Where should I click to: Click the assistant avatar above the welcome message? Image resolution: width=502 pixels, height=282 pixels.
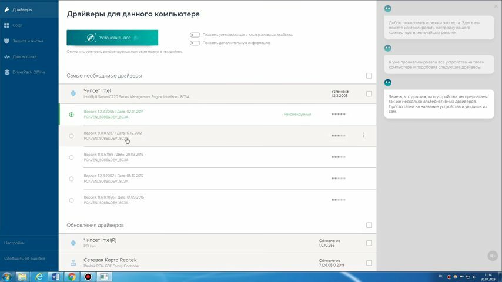tap(388, 9)
